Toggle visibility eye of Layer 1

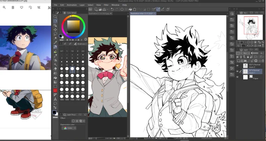tap(237, 71)
